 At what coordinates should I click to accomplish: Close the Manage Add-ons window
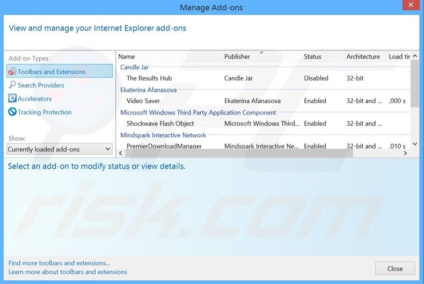tap(411, 5)
